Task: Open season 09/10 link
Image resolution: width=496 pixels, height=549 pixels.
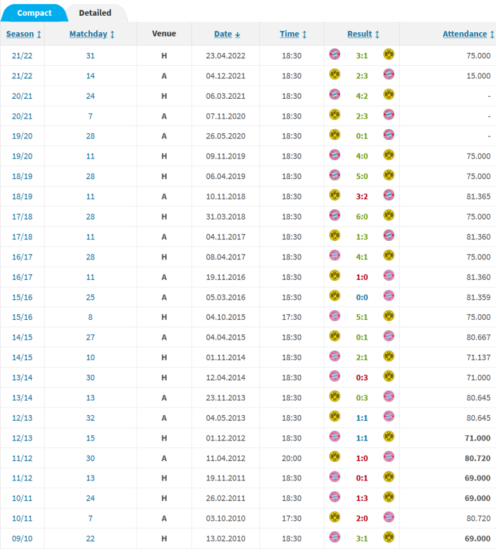Action: pos(22,539)
